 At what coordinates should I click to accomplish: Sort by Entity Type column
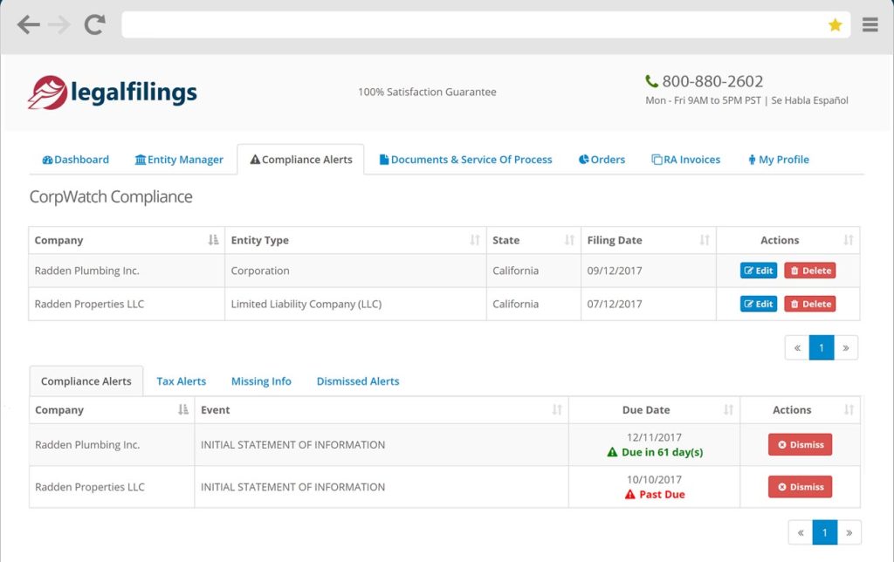pyautogui.click(x=475, y=240)
